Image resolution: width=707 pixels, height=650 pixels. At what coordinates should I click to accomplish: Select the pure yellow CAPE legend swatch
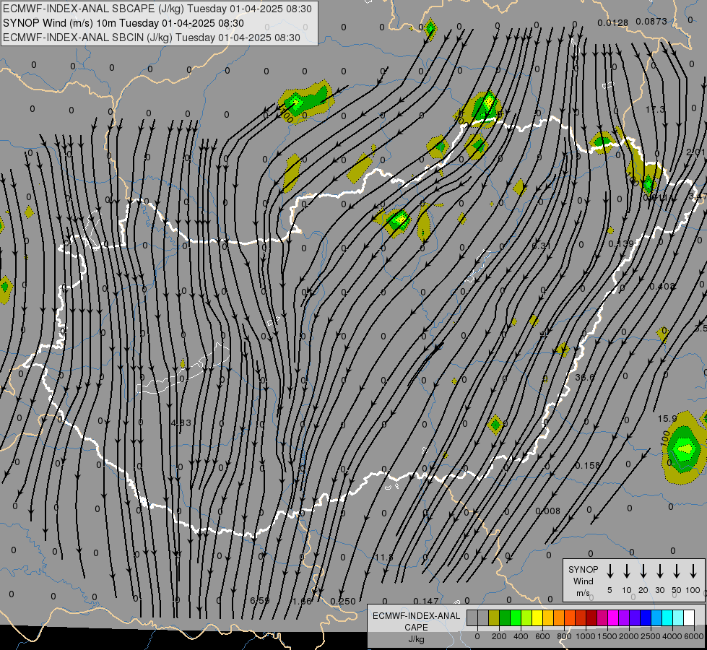pos(537,618)
